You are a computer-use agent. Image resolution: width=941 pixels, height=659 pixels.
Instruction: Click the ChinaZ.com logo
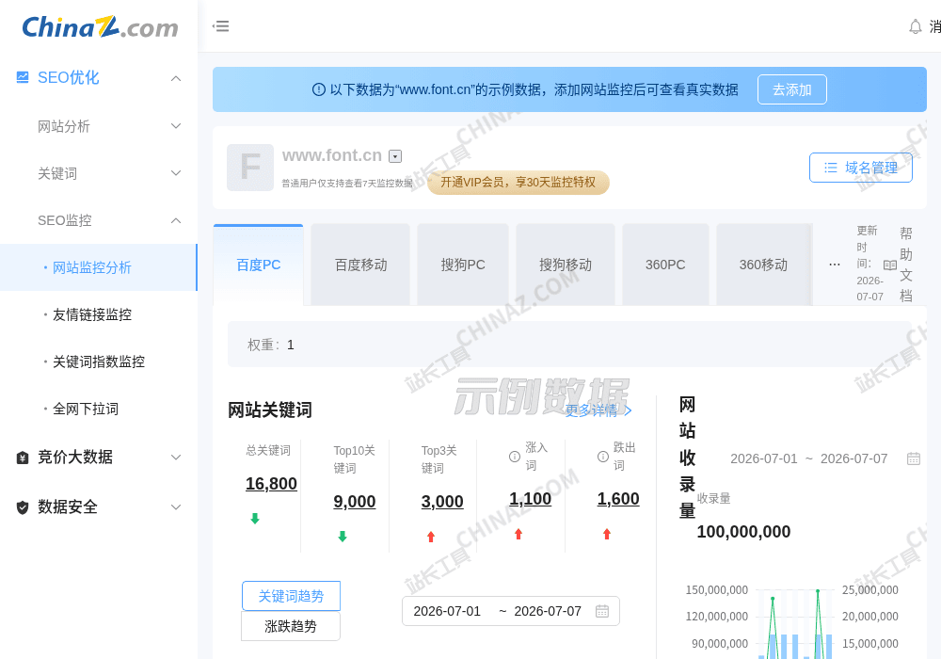click(100, 27)
